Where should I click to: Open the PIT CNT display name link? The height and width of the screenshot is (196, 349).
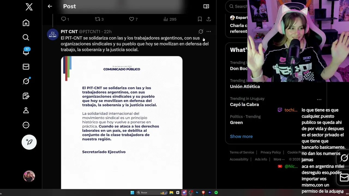point(69,32)
